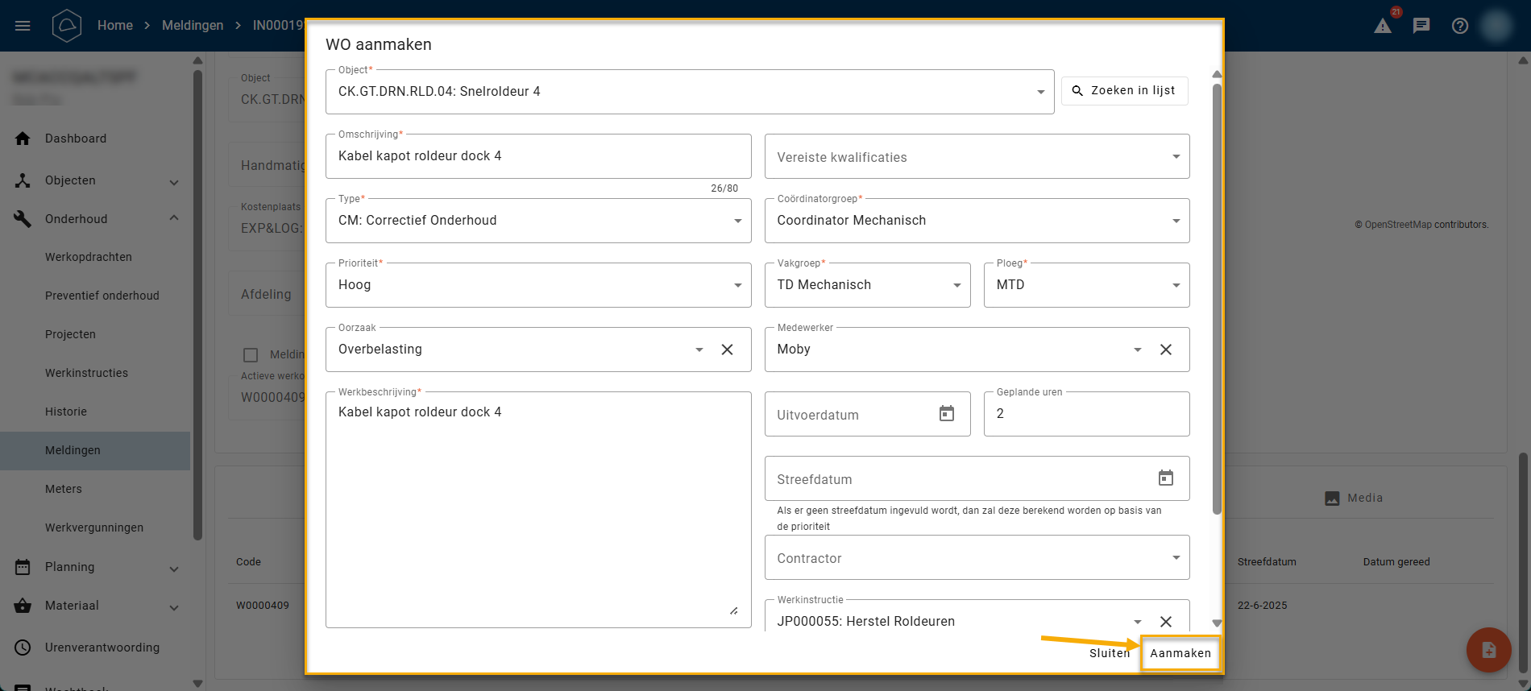Open Streefdatum calendar picker

(1166, 478)
